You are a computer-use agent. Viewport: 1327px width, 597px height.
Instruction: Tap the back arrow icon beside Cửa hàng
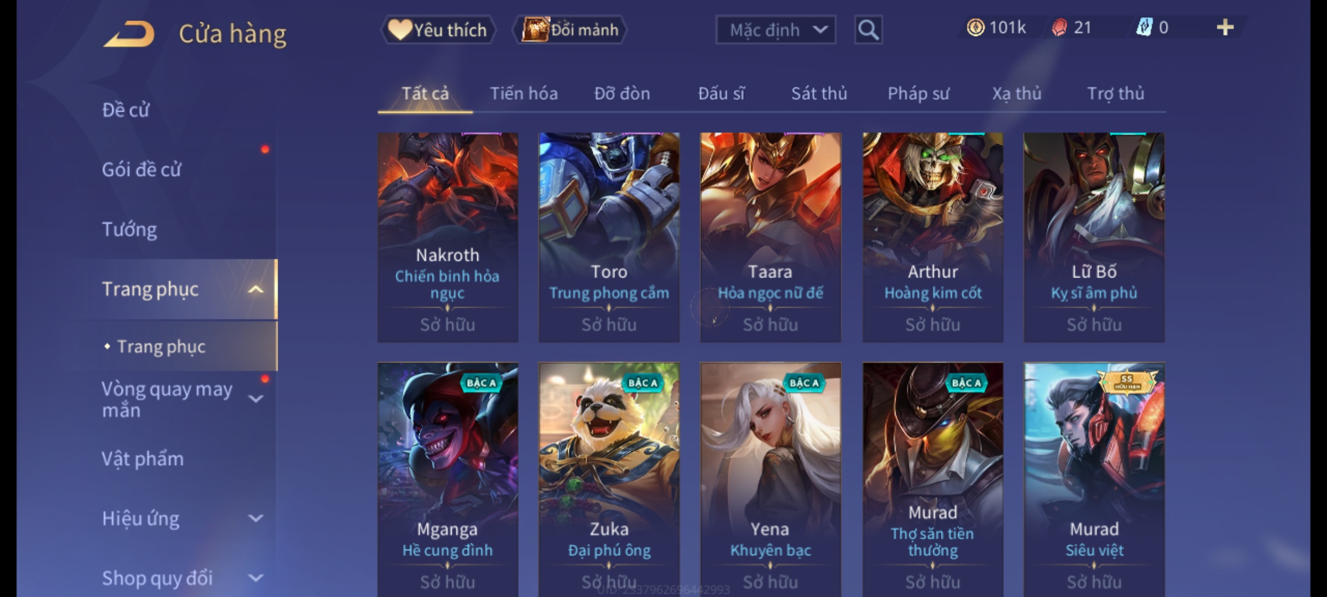tap(129, 34)
